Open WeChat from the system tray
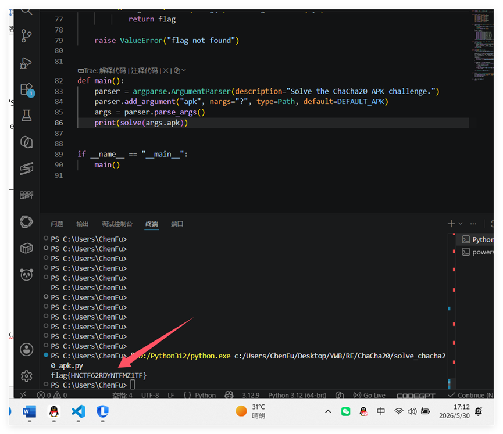The width and height of the screenshot is (503, 434). point(345,411)
